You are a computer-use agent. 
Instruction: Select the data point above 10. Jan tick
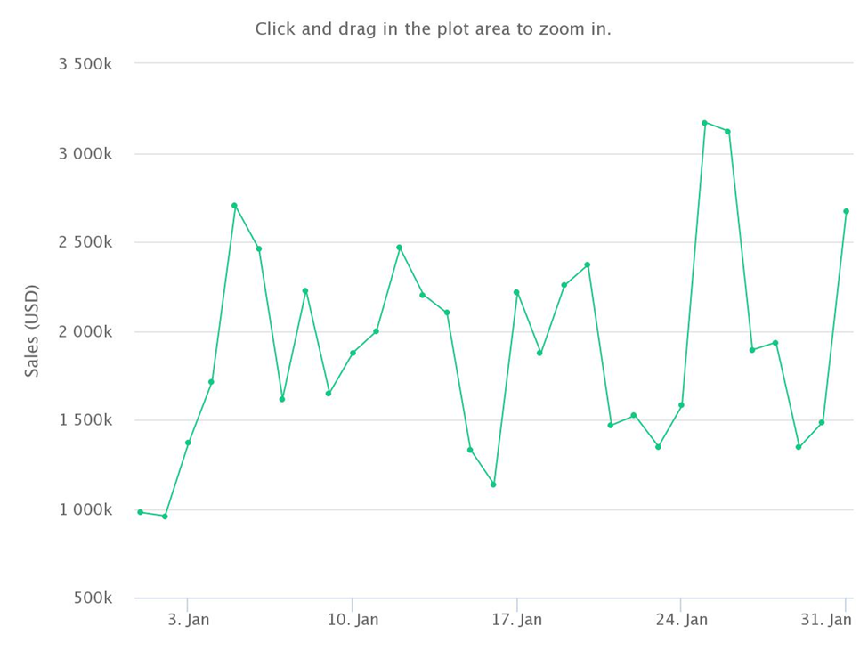coord(353,354)
